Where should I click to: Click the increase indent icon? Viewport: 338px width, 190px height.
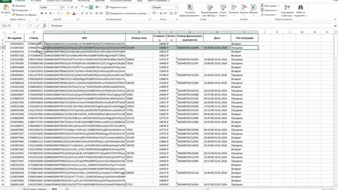pyautogui.click(x=101, y=13)
